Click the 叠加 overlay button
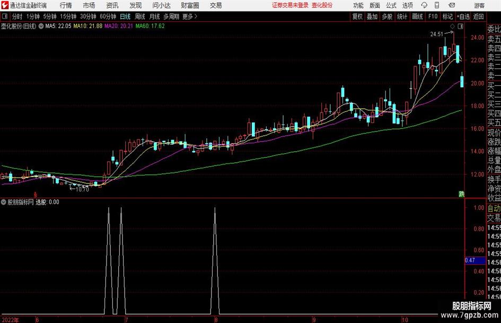 click(372, 16)
